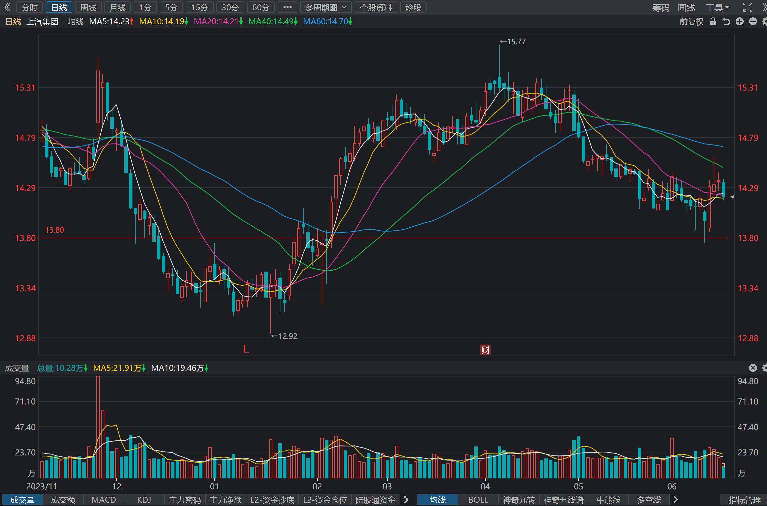Expand right panel with double chevron
Screen dimensions: 767x506
click(764, 7)
